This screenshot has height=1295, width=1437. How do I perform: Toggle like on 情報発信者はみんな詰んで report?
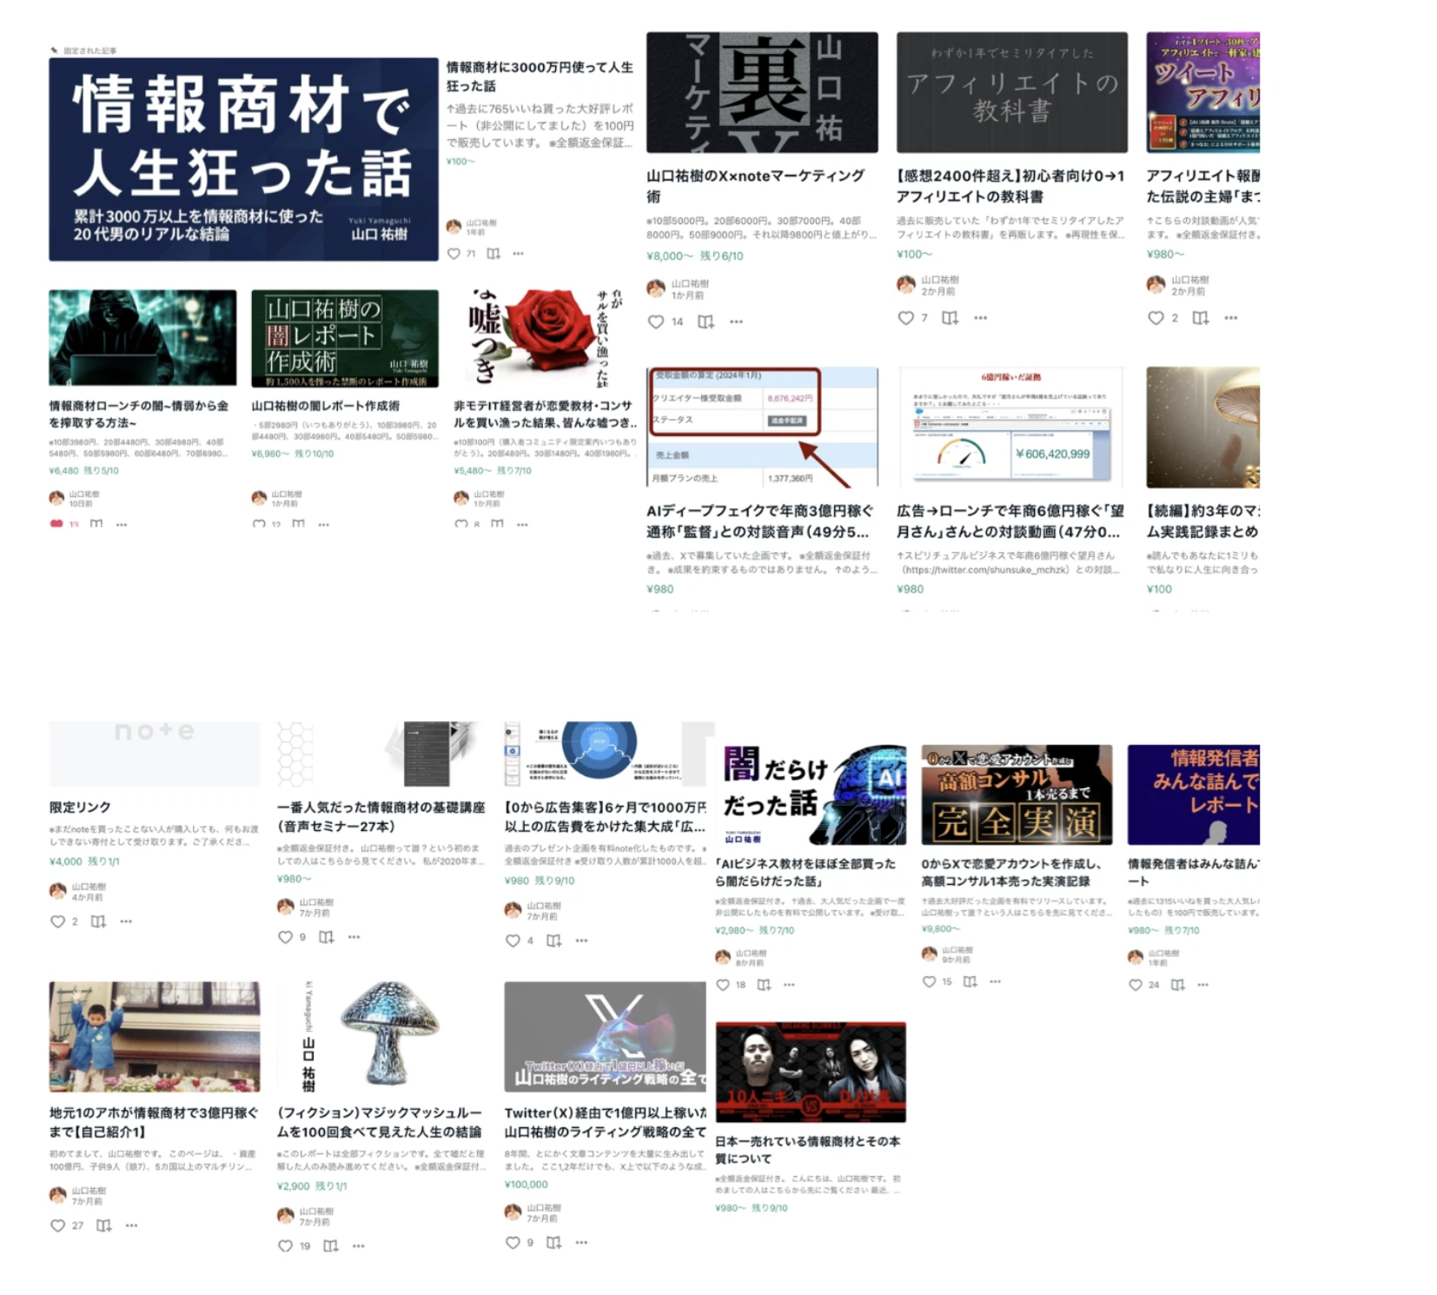click(1135, 985)
